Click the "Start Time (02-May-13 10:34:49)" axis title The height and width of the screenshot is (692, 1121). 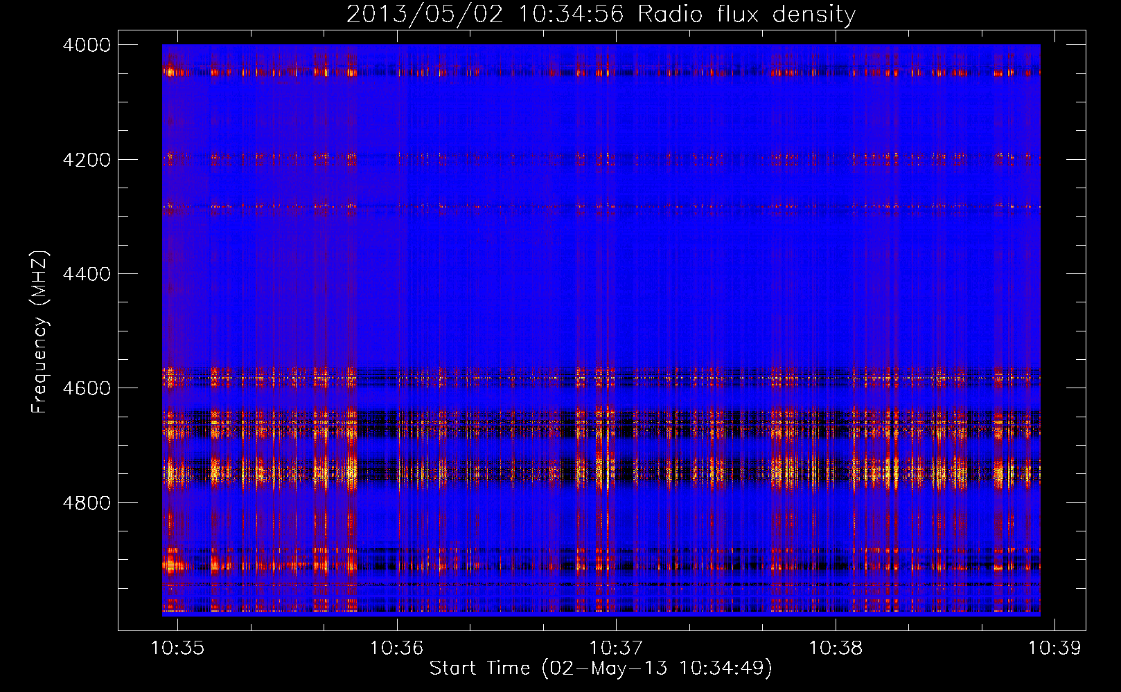[601, 668]
